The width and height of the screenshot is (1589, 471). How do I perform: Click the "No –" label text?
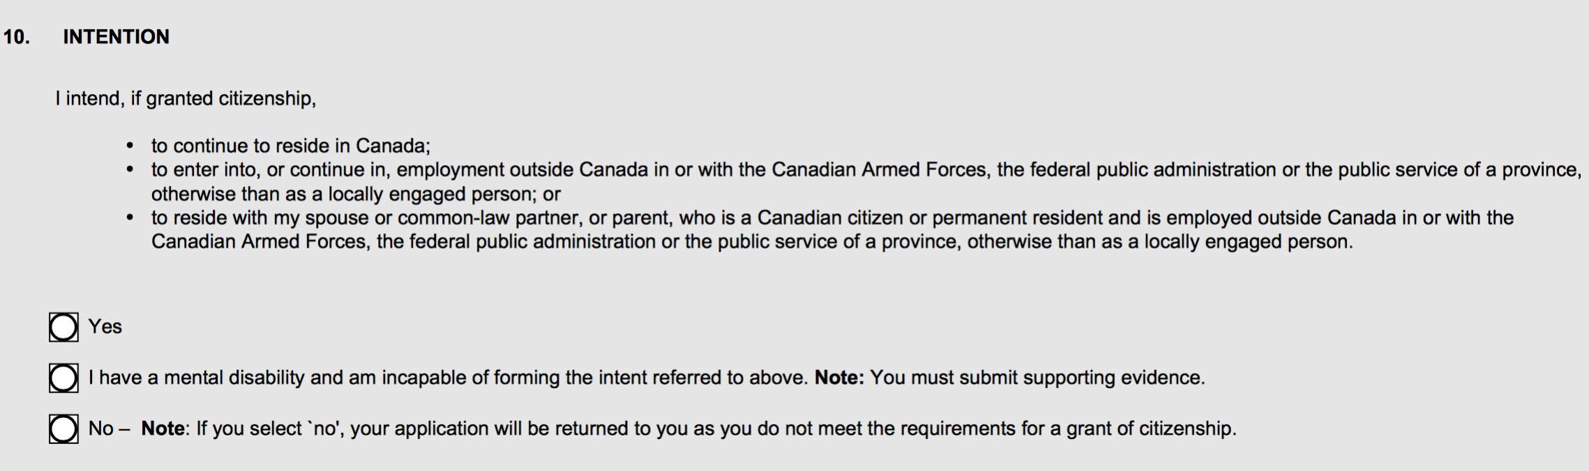point(109,428)
